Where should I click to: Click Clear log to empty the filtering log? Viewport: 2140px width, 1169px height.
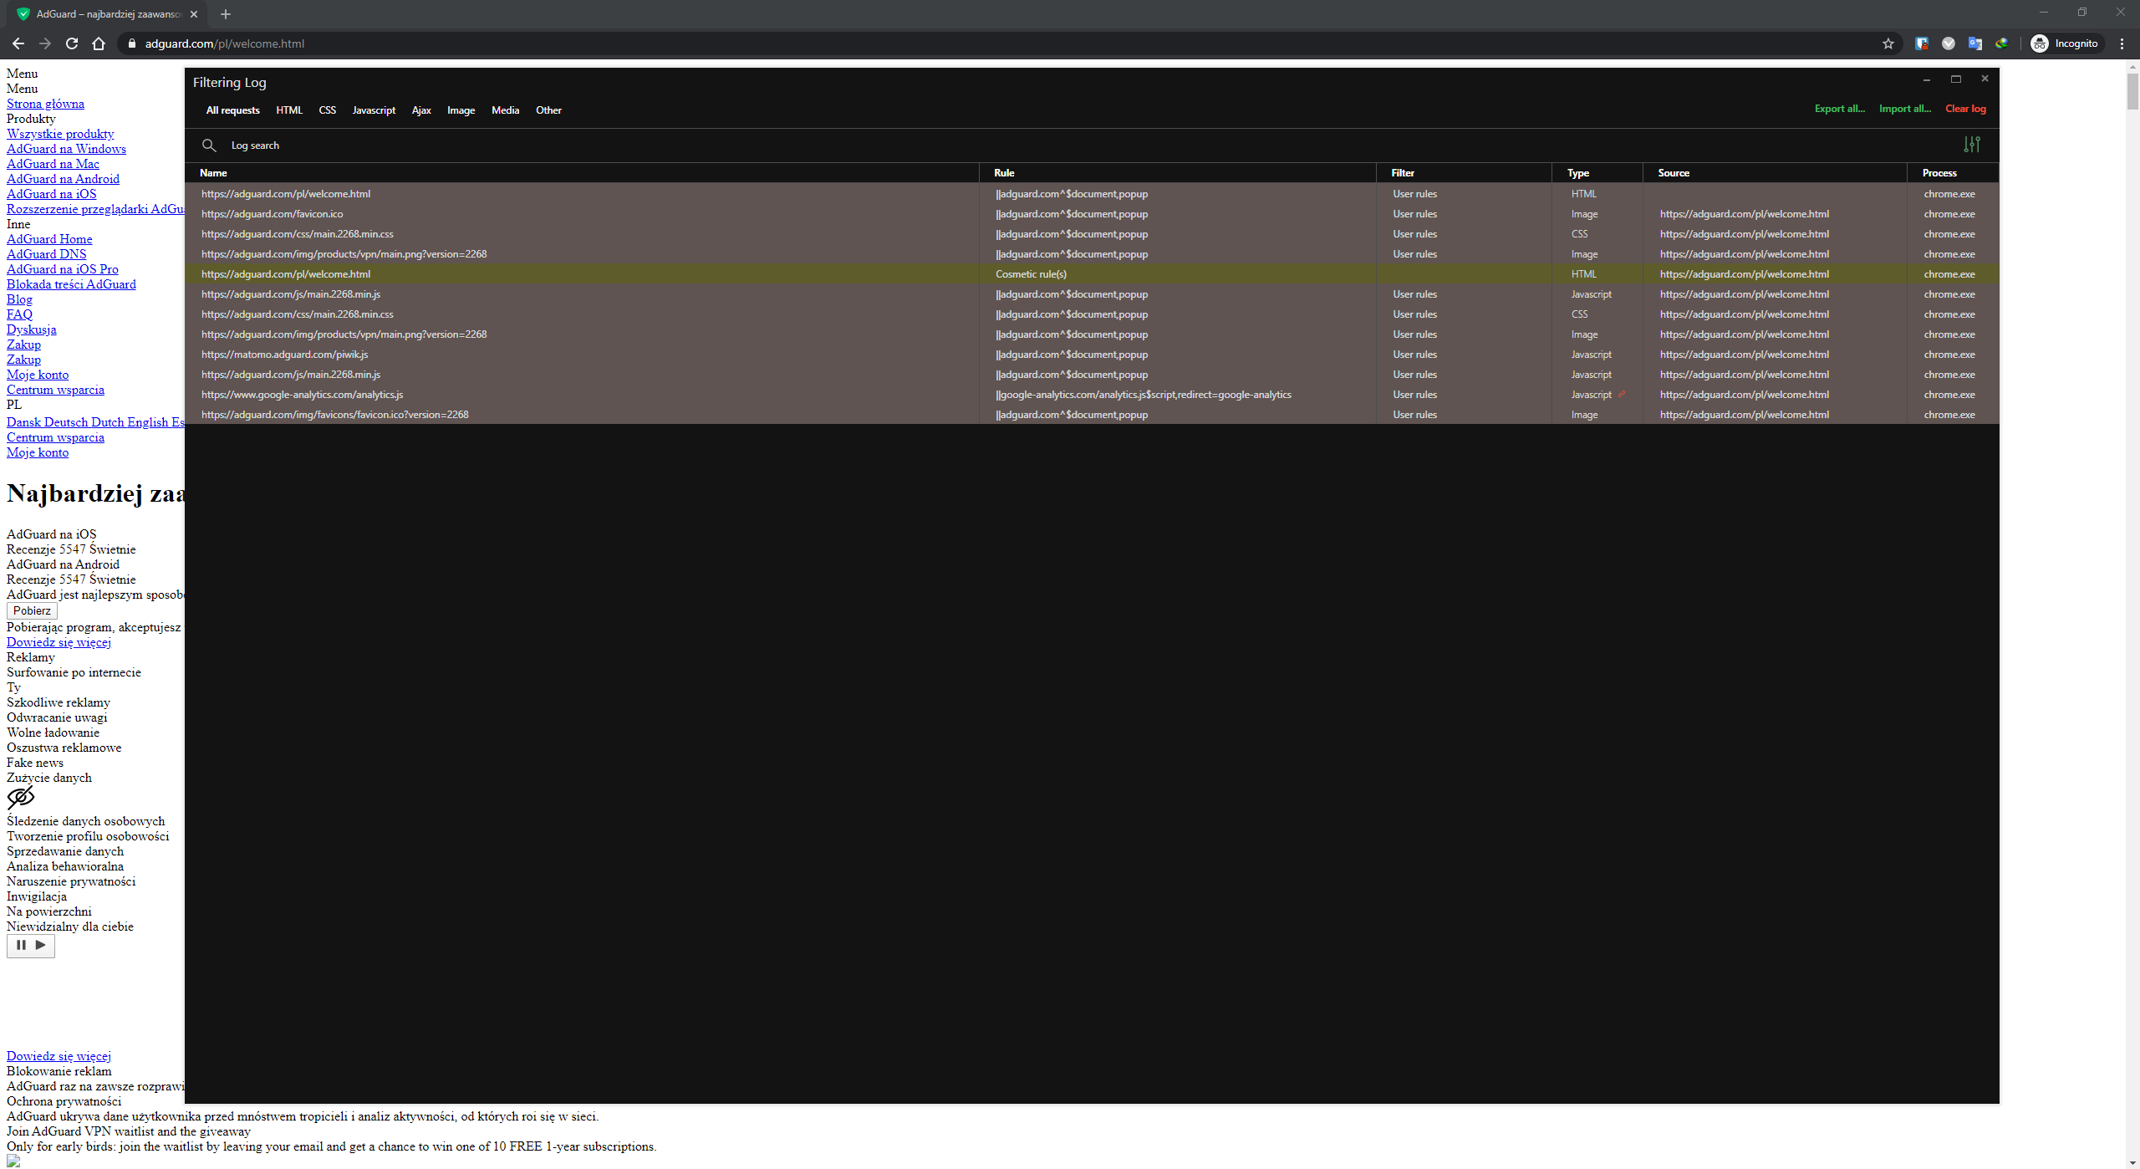pyautogui.click(x=1965, y=109)
